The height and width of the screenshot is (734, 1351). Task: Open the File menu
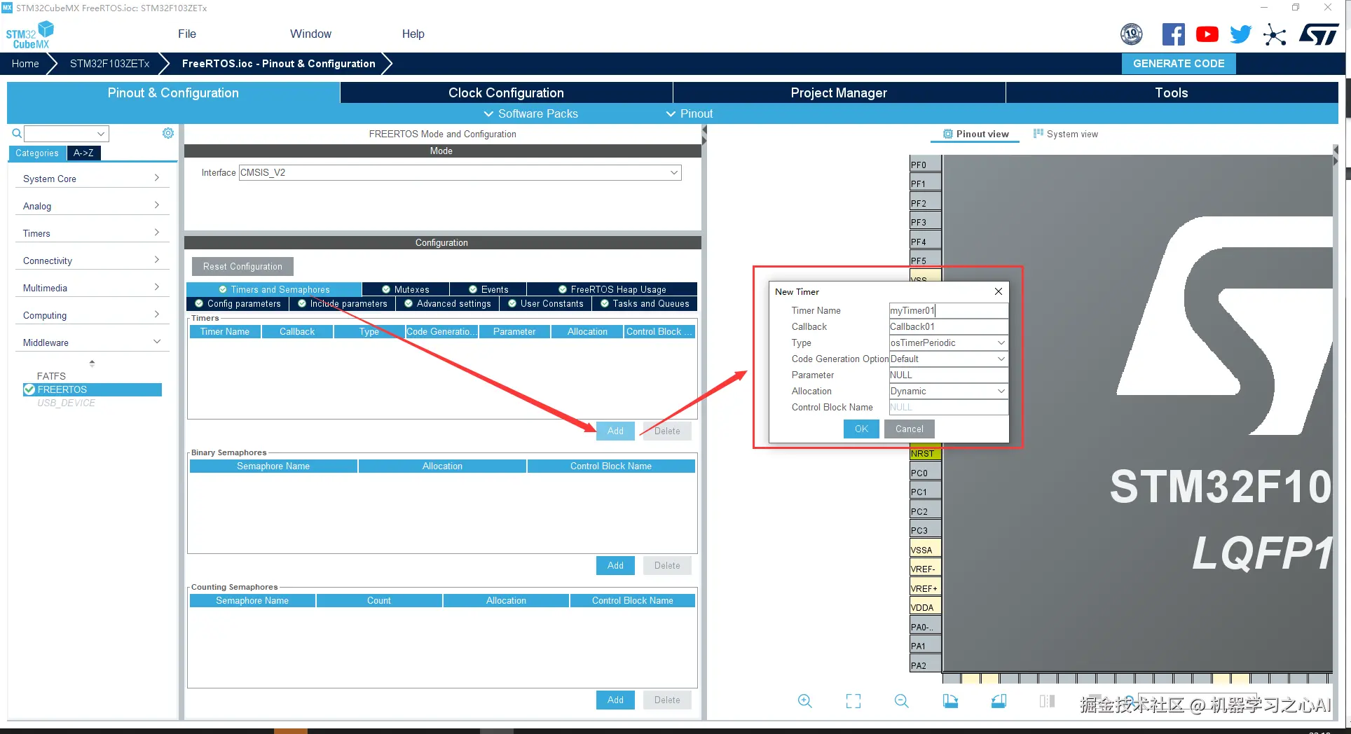point(187,34)
